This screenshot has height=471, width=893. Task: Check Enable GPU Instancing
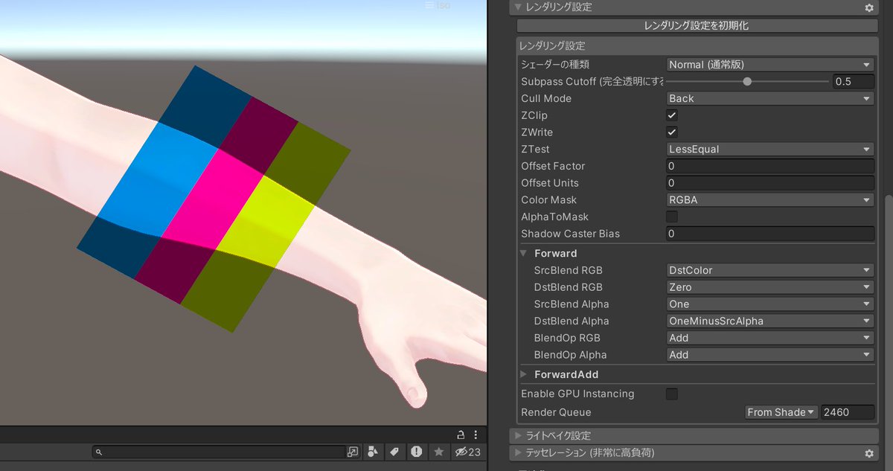tap(672, 394)
